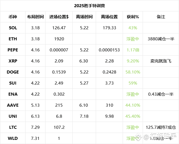Click the note 3880减仓一半
The image size is (179, 144).
[x=161, y=39]
